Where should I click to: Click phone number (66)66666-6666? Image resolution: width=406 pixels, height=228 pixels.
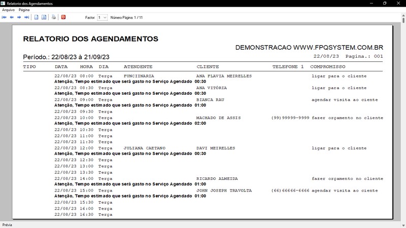click(290, 191)
